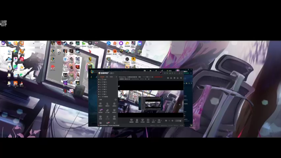
Task: Open the Steam desktop shortcut
Action: 65,43
